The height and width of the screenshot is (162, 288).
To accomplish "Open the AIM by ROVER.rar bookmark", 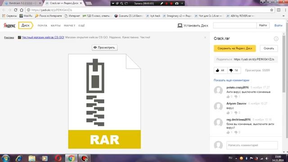I will [240, 16].
